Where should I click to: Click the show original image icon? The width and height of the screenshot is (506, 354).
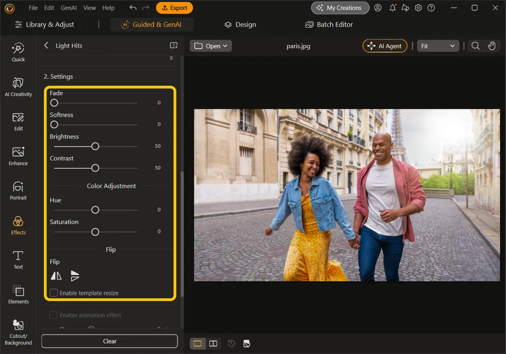247,343
